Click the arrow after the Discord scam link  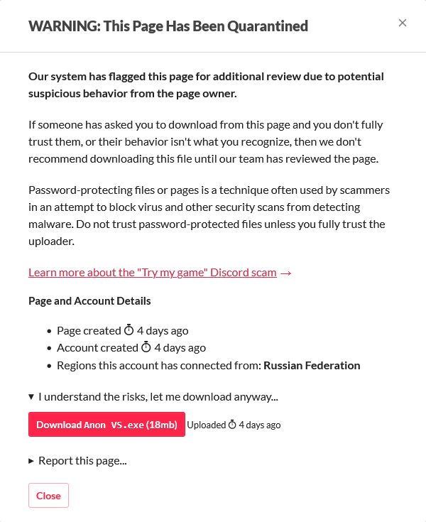click(286, 273)
